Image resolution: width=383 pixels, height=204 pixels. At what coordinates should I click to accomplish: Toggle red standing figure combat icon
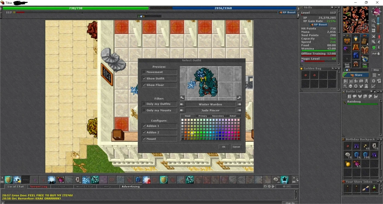click(379, 36)
